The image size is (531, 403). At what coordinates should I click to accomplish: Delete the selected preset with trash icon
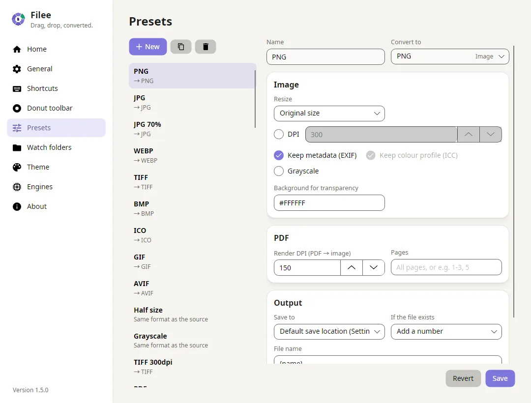click(206, 47)
